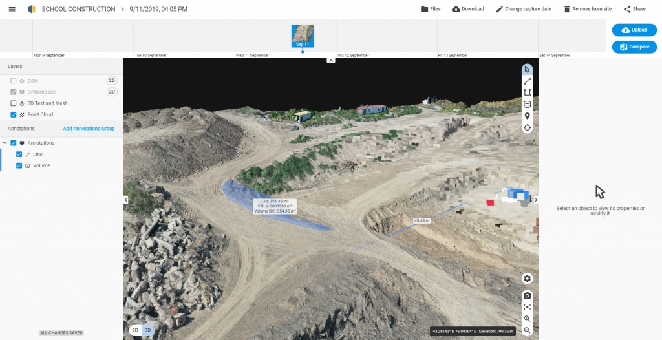Zoom in on the 3D view

pyautogui.click(x=527, y=319)
